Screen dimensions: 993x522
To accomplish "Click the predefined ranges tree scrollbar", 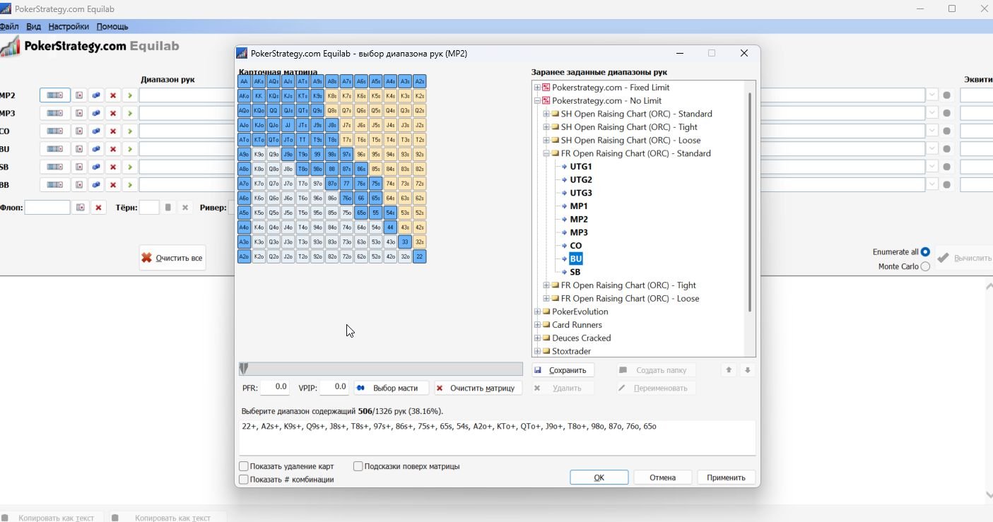I will (x=750, y=201).
